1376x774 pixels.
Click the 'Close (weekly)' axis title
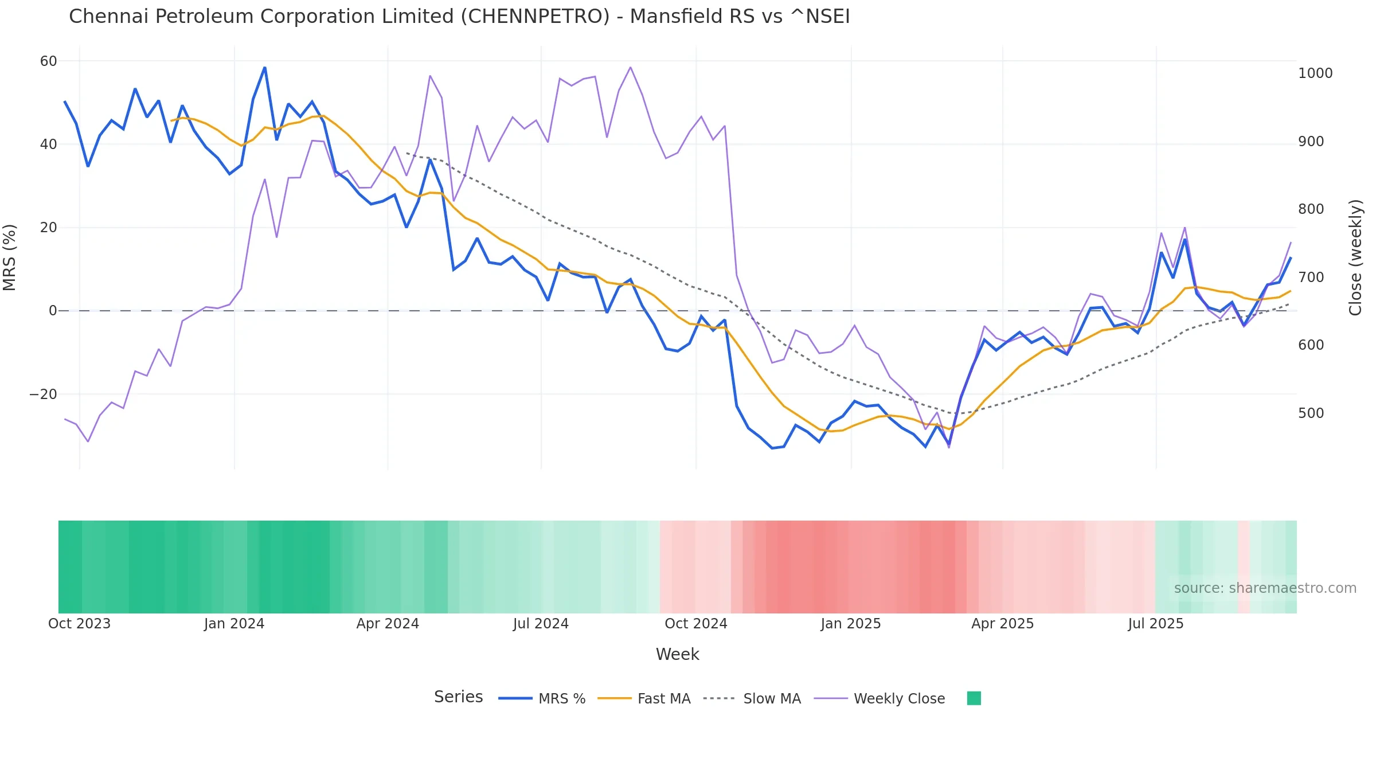pyautogui.click(x=1355, y=257)
